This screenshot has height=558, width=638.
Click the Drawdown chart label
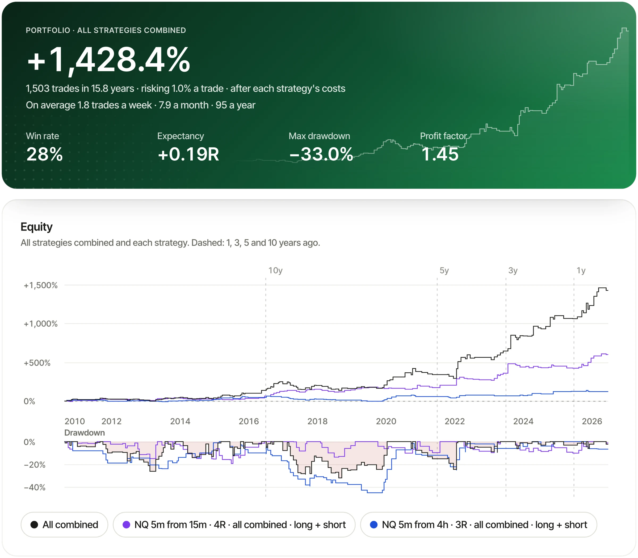(x=85, y=433)
